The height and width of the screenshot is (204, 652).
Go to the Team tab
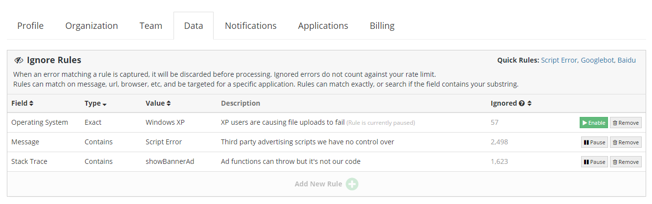click(151, 25)
